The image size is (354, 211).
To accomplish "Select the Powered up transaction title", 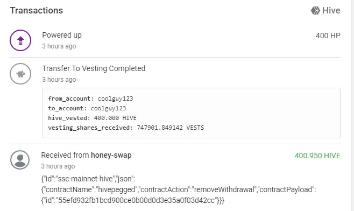I will click(62, 35).
